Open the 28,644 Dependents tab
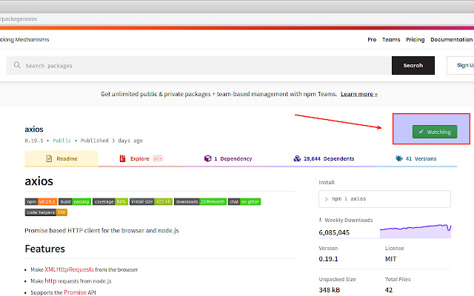 tap(324, 158)
